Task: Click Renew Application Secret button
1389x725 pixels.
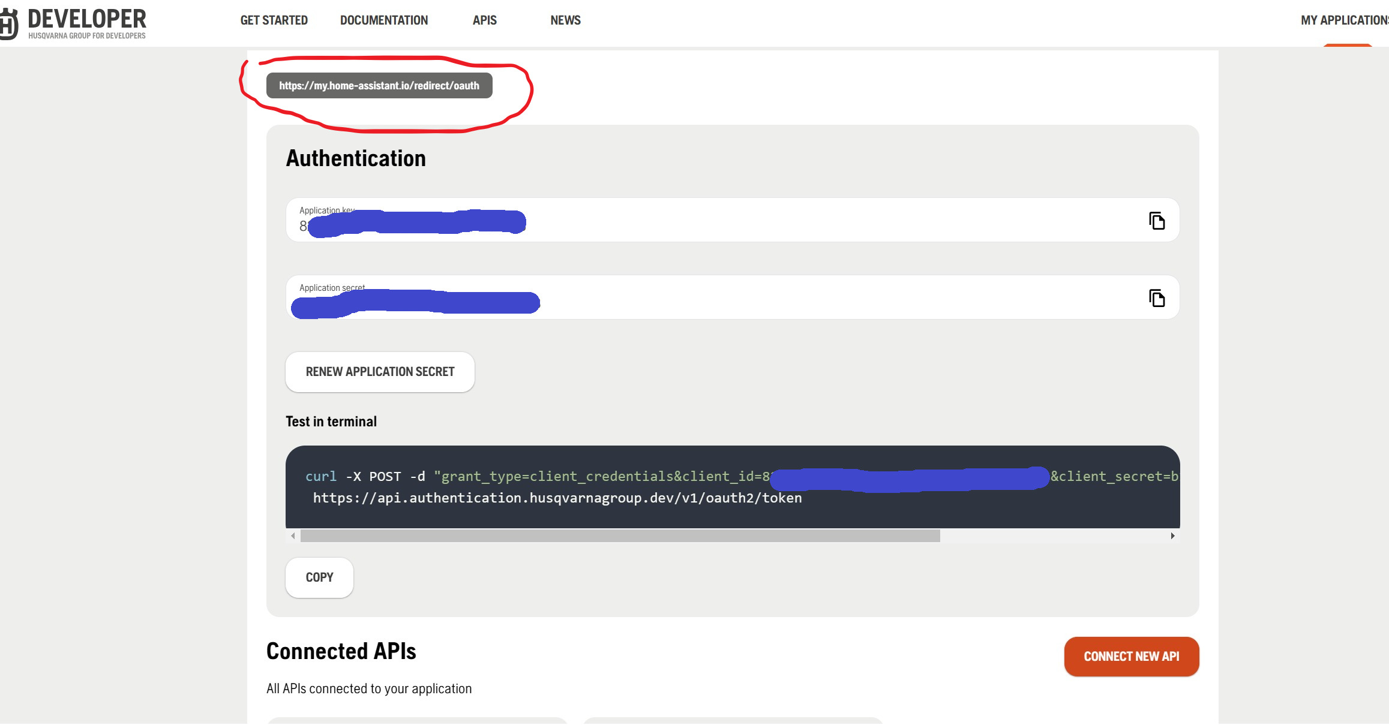Action: (x=380, y=372)
